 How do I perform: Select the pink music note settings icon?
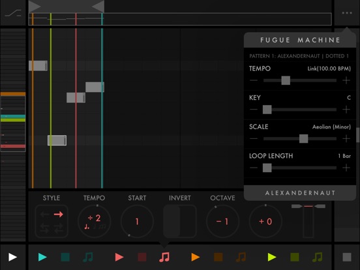coord(164,257)
